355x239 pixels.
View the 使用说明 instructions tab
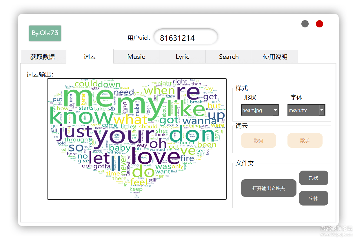tap(275, 57)
